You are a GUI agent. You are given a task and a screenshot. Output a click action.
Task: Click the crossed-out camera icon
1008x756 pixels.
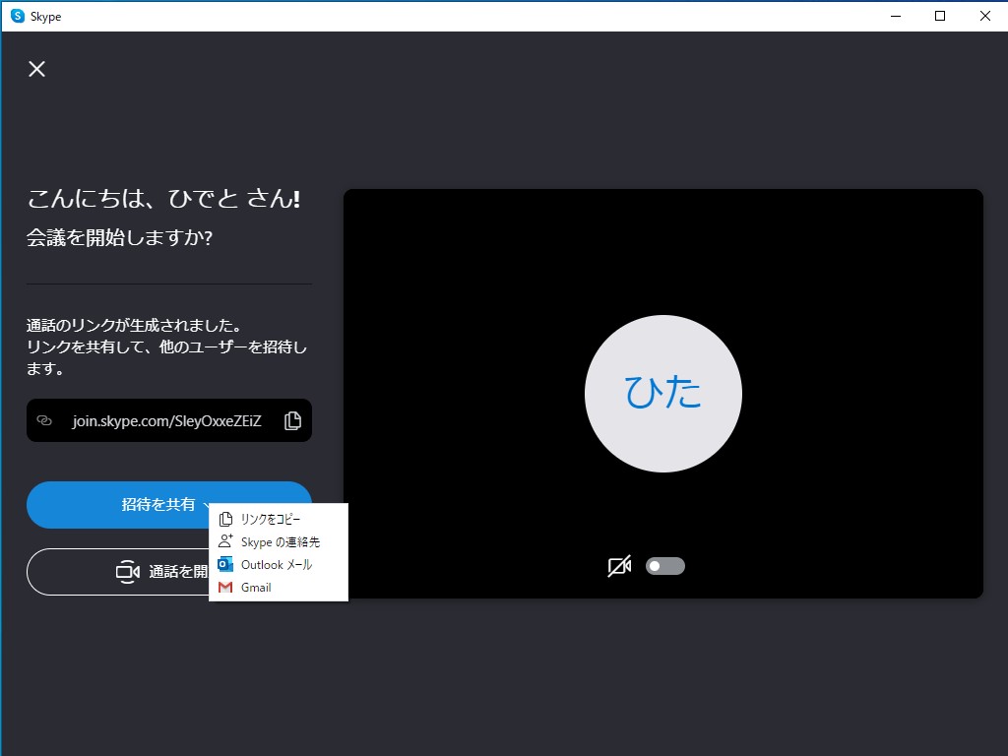pos(619,566)
